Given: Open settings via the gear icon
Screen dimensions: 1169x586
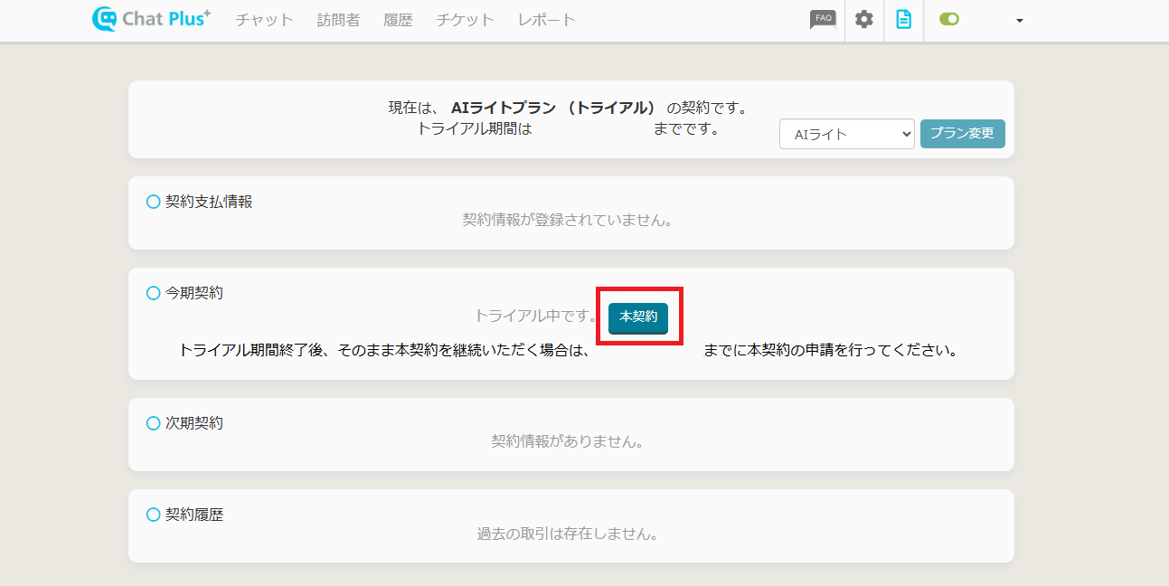Looking at the screenshot, I should click(864, 20).
